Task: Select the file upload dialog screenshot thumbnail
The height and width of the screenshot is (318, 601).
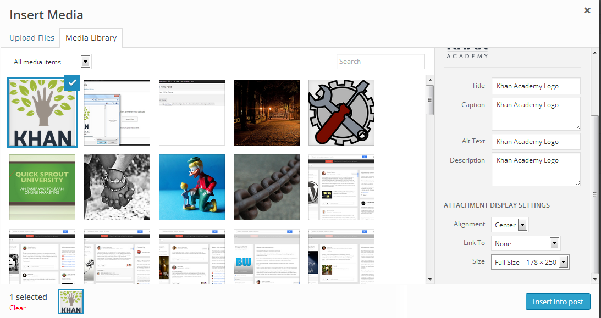Action: point(117,113)
